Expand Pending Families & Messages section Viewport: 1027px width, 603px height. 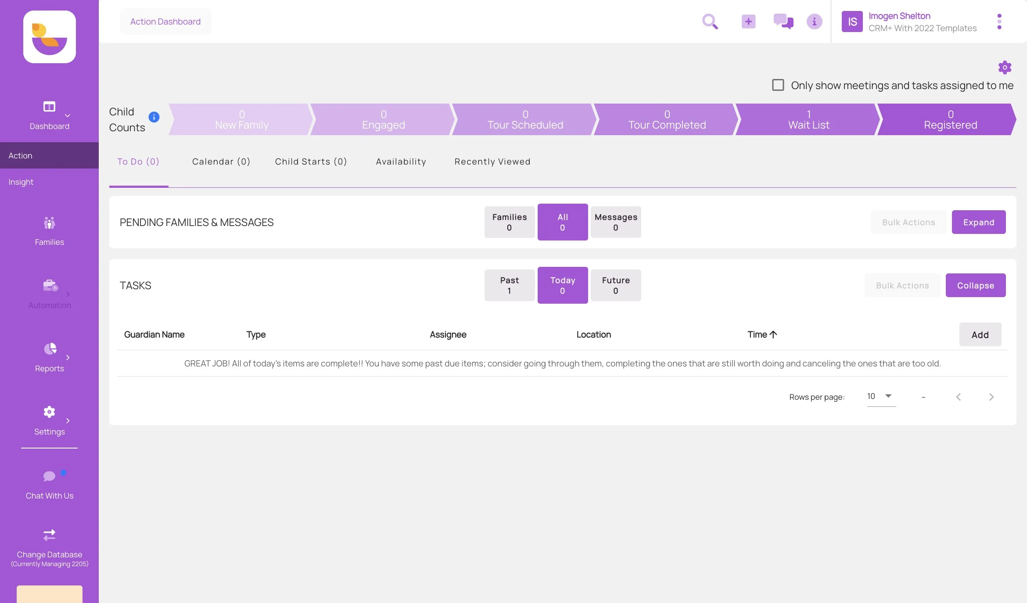tap(979, 222)
